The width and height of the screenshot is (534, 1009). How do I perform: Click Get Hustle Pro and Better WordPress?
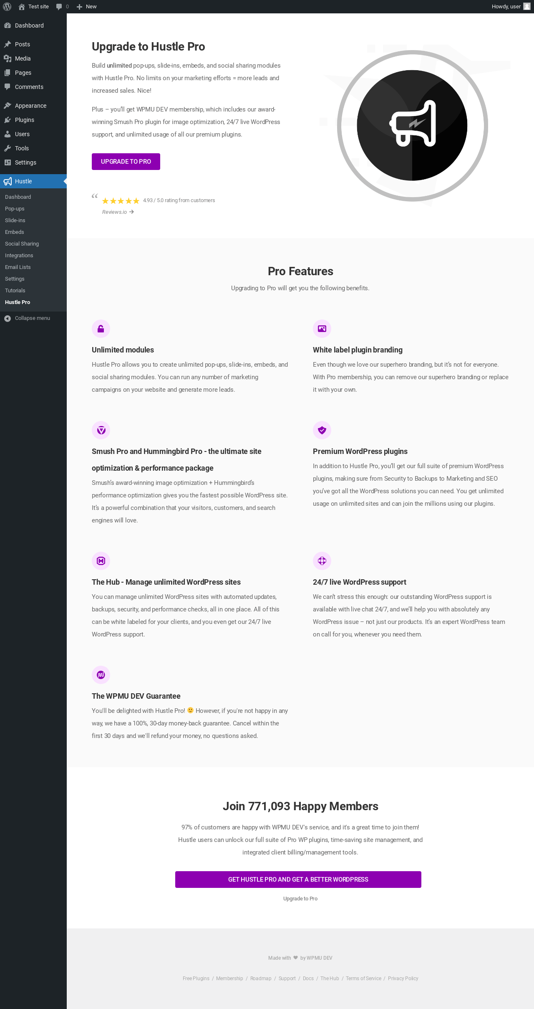click(x=298, y=880)
